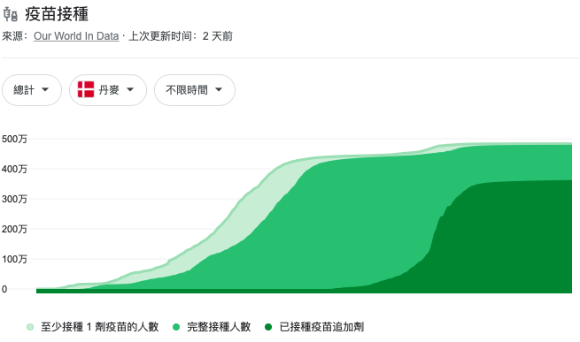Click the vaccine syringe icon beside 疫苗接種
The height and width of the screenshot is (342, 580).
coord(11,14)
